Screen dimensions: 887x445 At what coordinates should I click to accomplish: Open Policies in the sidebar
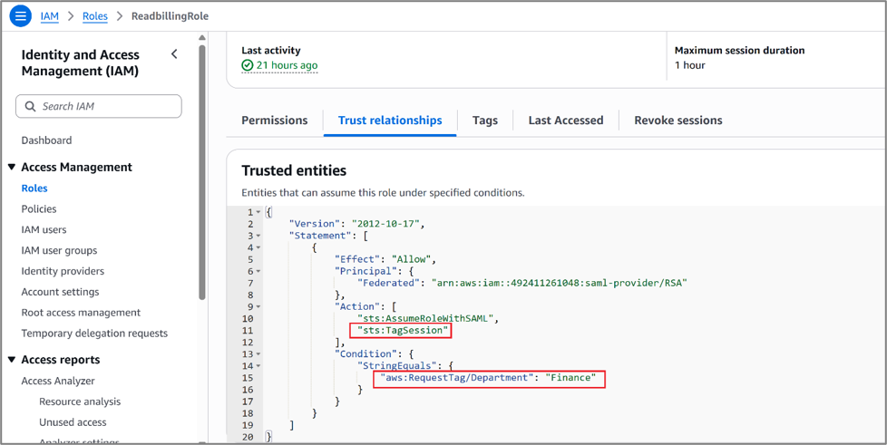pyautogui.click(x=39, y=209)
